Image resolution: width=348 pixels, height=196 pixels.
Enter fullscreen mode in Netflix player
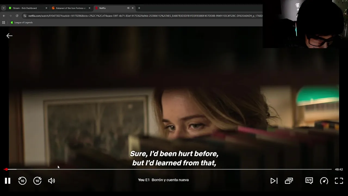(x=339, y=181)
